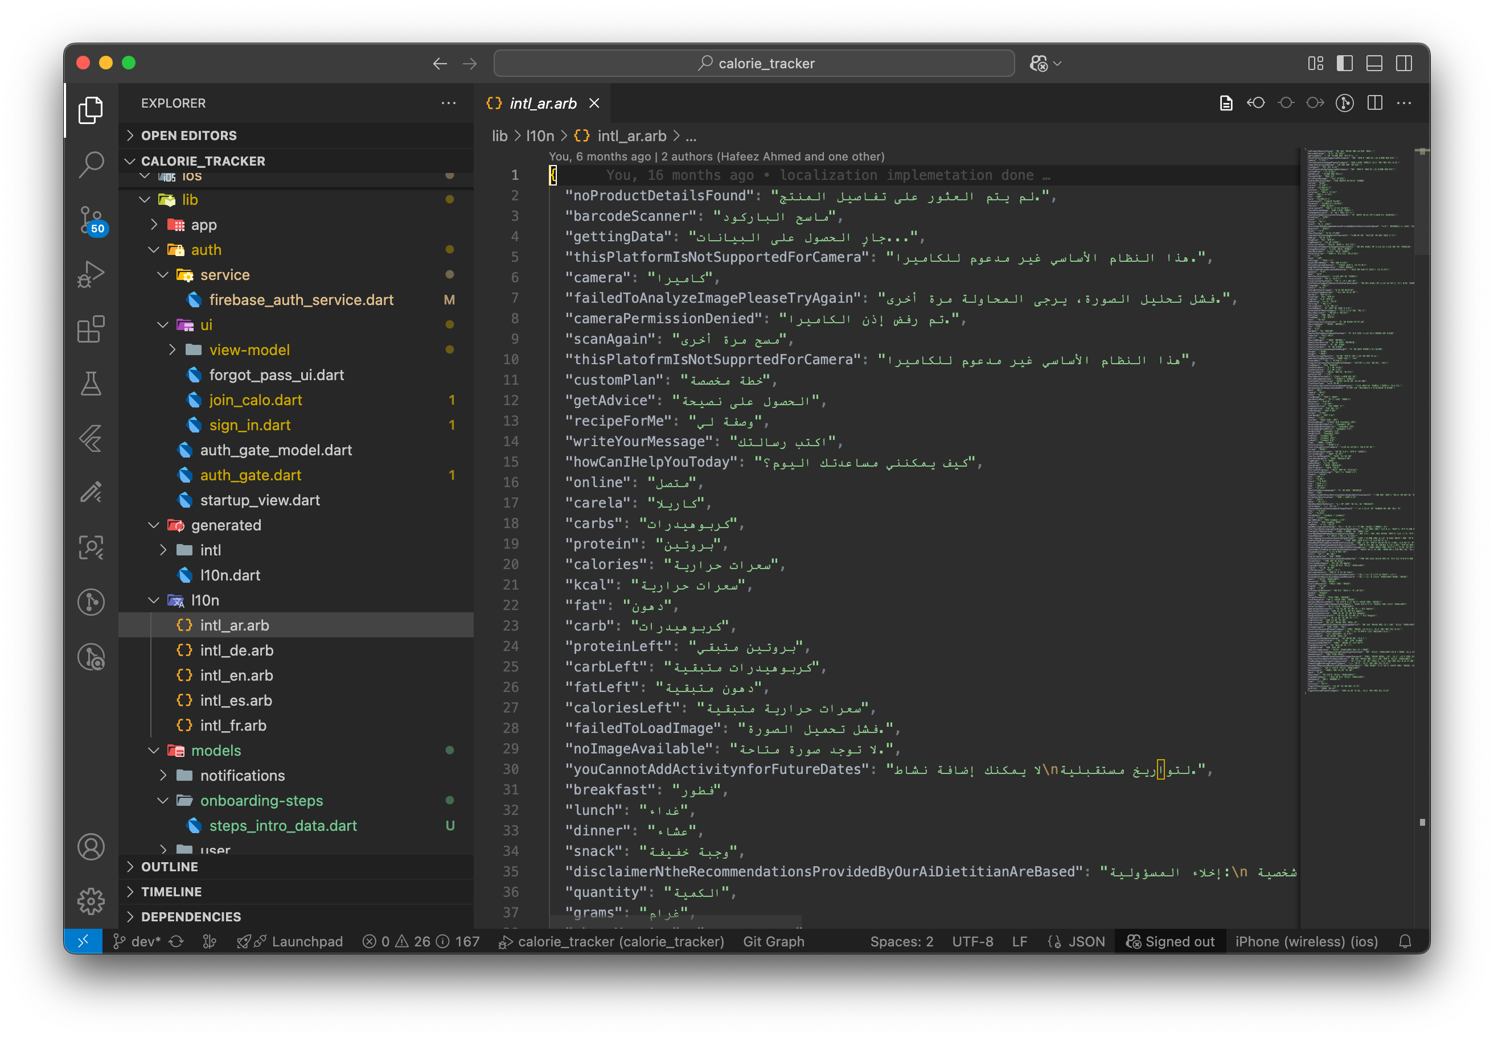Viewport: 1494px width, 1038px height.
Task: Open firebase_auth_service.dart file
Action: coord(296,300)
